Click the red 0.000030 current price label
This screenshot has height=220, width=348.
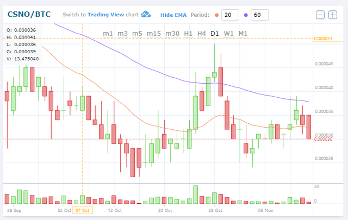coord(323,139)
